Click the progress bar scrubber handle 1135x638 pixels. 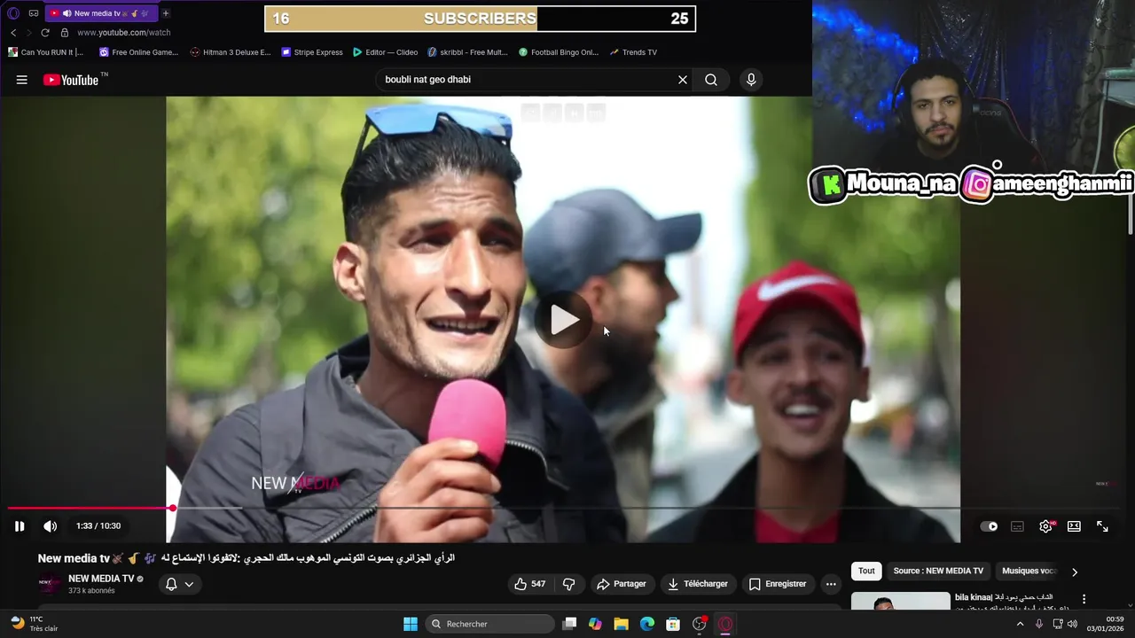click(x=172, y=508)
